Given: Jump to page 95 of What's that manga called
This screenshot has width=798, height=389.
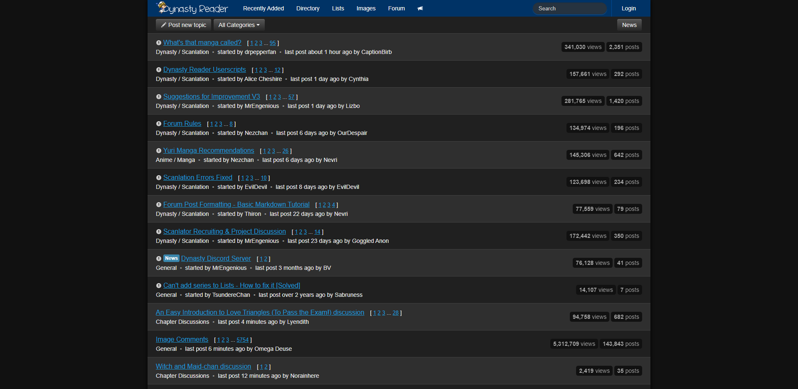Looking at the screenshot, I should (273, 43).
